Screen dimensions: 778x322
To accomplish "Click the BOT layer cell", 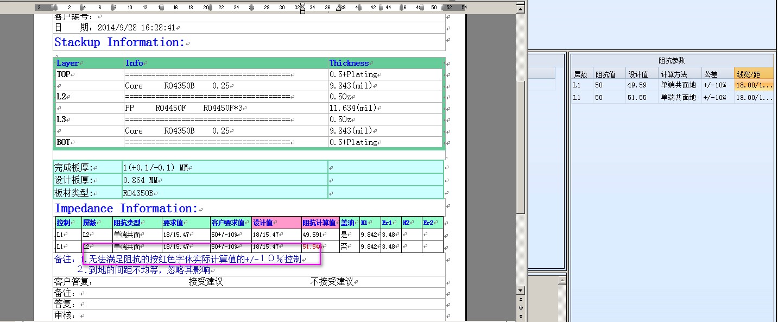I will click(90, 142).
